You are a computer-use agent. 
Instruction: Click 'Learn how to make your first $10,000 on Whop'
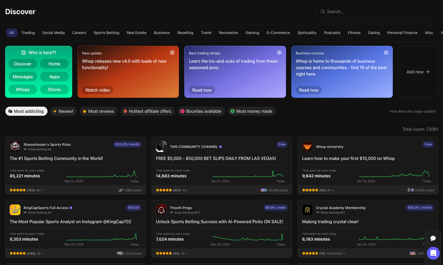click(348, 158)
